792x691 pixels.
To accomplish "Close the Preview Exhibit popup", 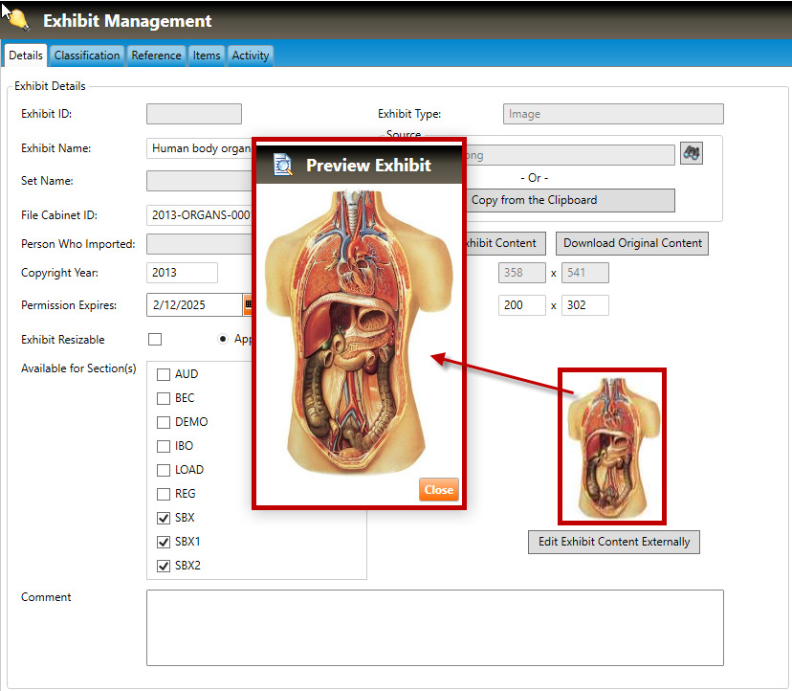I will tap(438, 489).
